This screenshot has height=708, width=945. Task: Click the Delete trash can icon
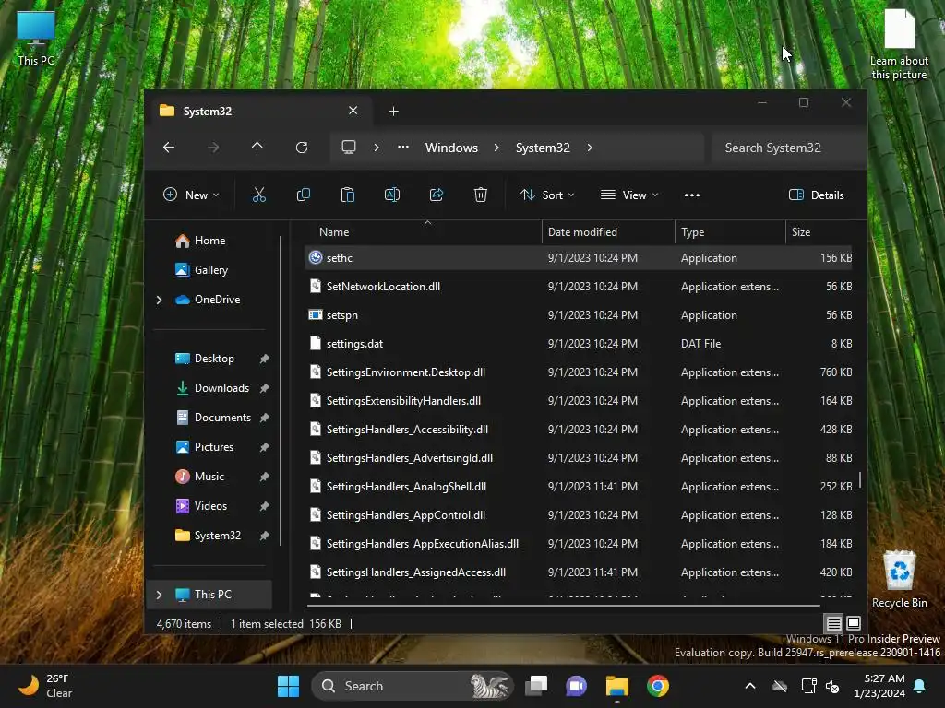click(480, 195)
